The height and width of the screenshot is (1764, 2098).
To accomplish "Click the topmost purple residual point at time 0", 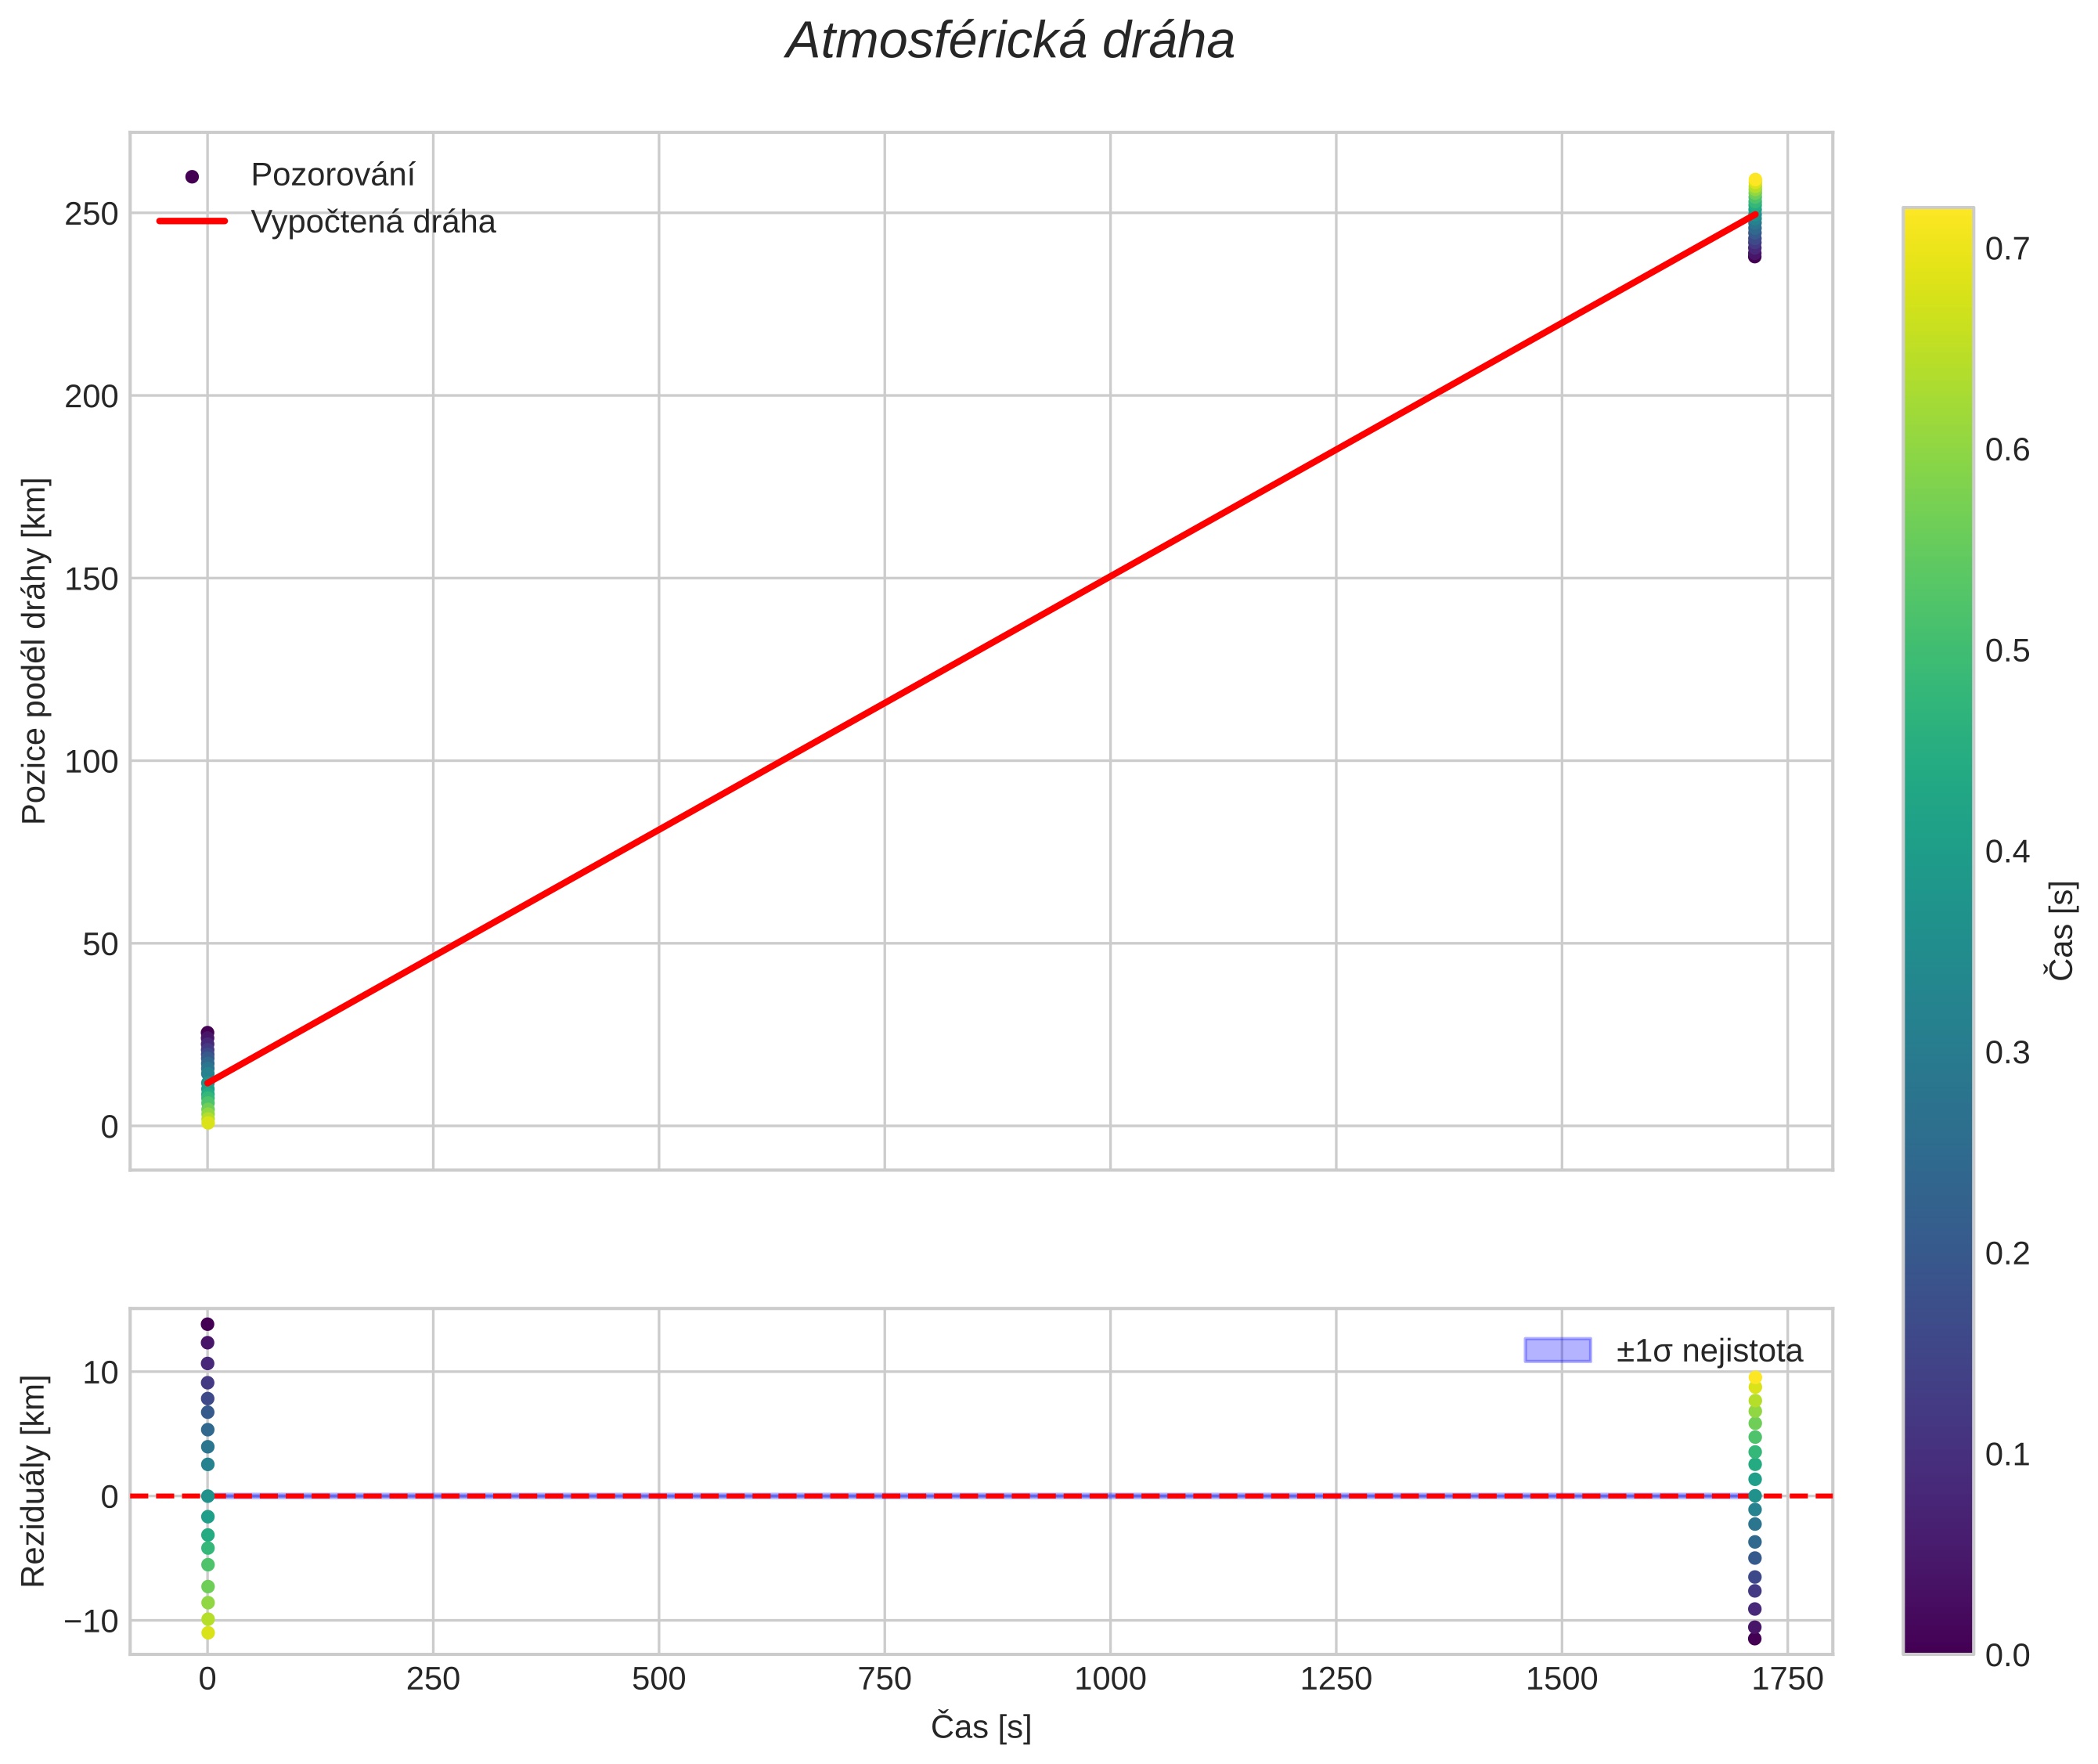I will click(x=207, y=1324).
